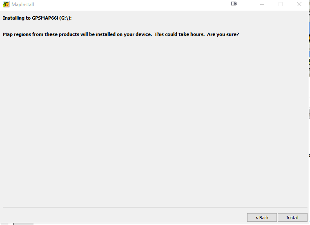Screen dimensions: 310x225
Task: Click the MapInstall window title text
Action: (x=23, y=4)
